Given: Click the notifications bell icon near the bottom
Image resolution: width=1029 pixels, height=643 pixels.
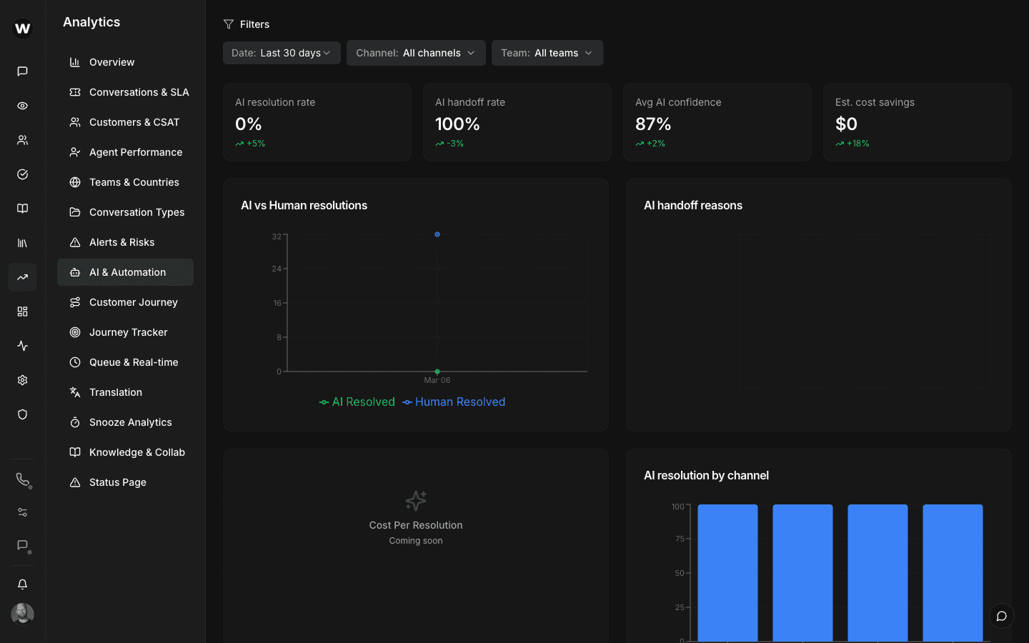Looking at the screenshot, I should 21,584.
